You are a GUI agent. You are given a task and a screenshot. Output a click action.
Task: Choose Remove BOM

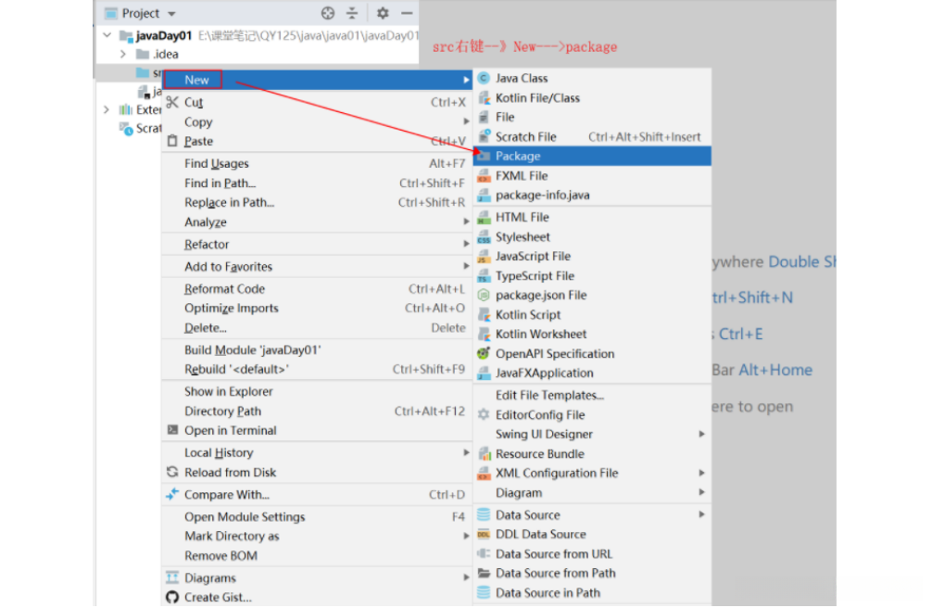317,556
